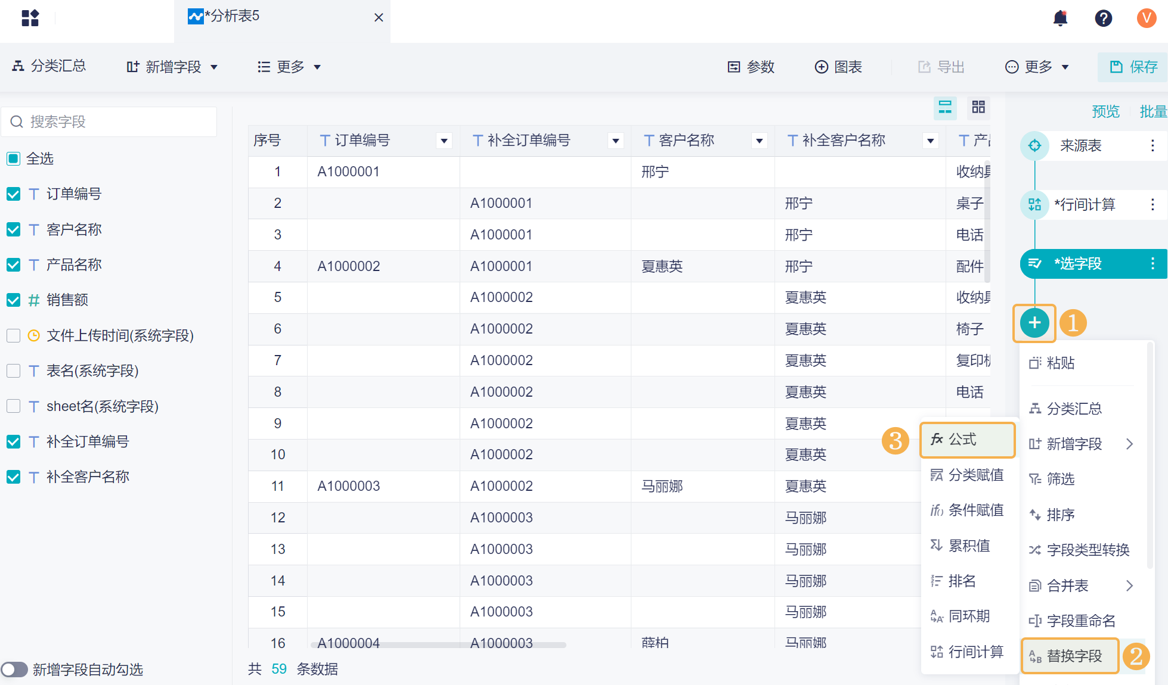Choose 累积值 in the submenu

[x=960, y=546]
